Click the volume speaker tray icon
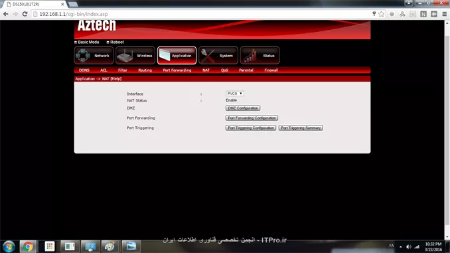450x253 pixels. (x=409, y=246)
